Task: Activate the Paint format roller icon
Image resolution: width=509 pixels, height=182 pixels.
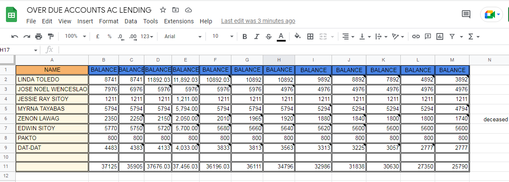Action: 51,36
